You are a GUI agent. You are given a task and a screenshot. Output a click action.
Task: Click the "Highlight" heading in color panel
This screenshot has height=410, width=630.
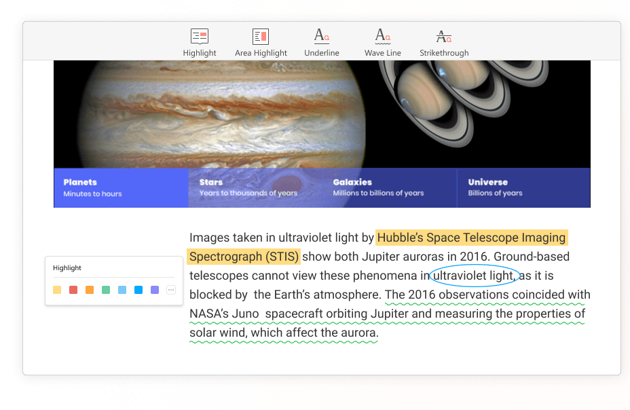point(67,268)
